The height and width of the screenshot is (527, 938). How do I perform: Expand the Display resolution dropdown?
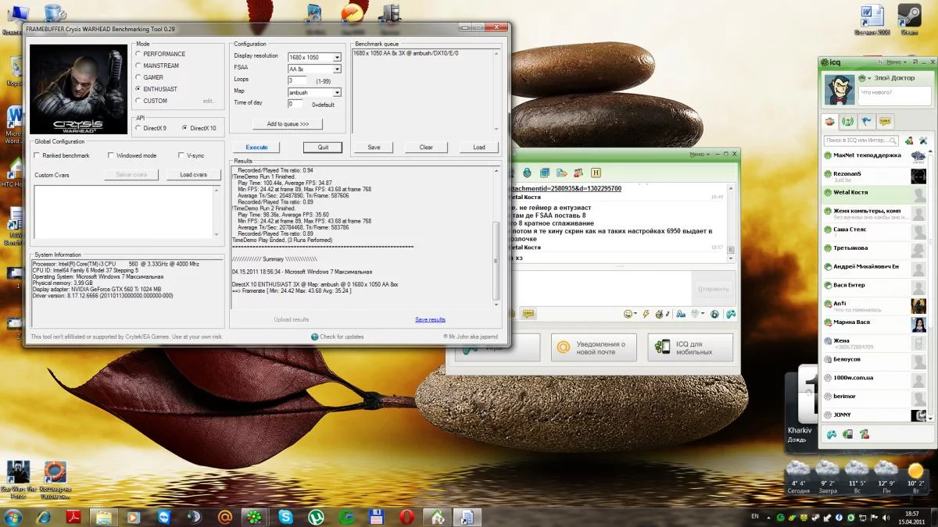point(337,57)
